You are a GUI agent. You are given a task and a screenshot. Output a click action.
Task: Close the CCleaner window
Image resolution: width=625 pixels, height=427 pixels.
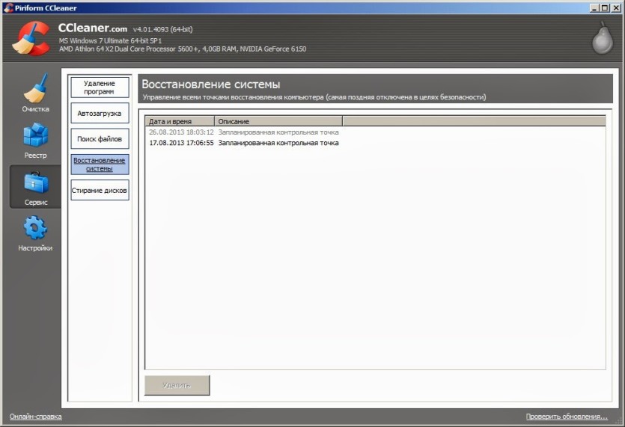point(615,7)
